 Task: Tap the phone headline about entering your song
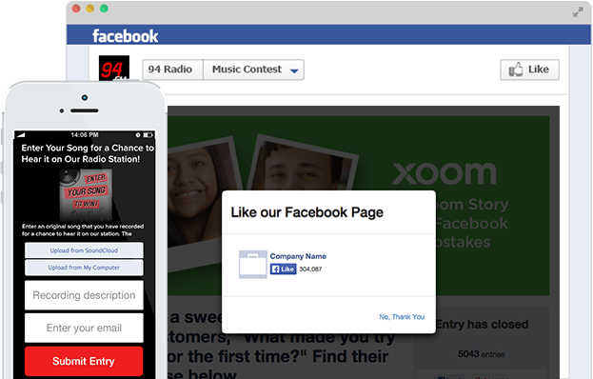(88, 153)
